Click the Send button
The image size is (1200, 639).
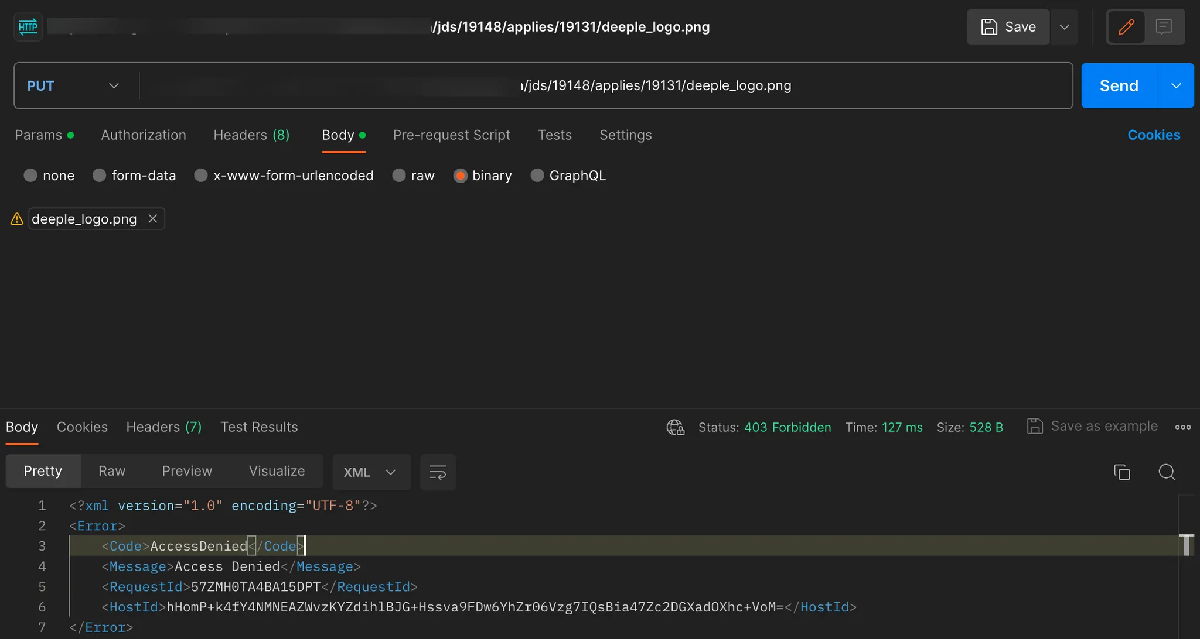pyautogui.click(x=1119, y=86)
